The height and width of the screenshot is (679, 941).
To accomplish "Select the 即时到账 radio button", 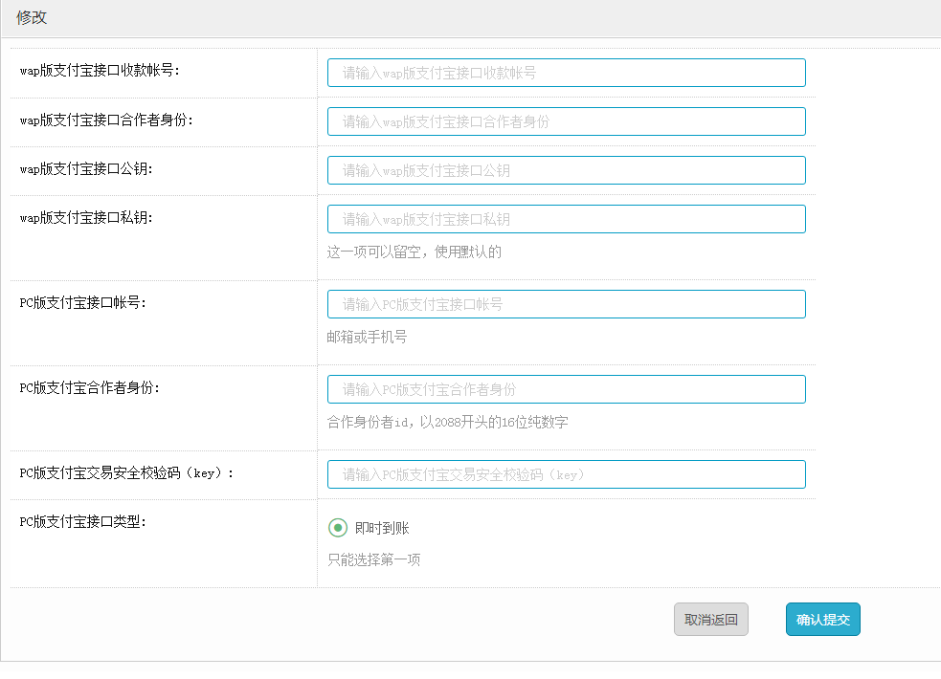I will pyautogui.click(x=337, y=528).
